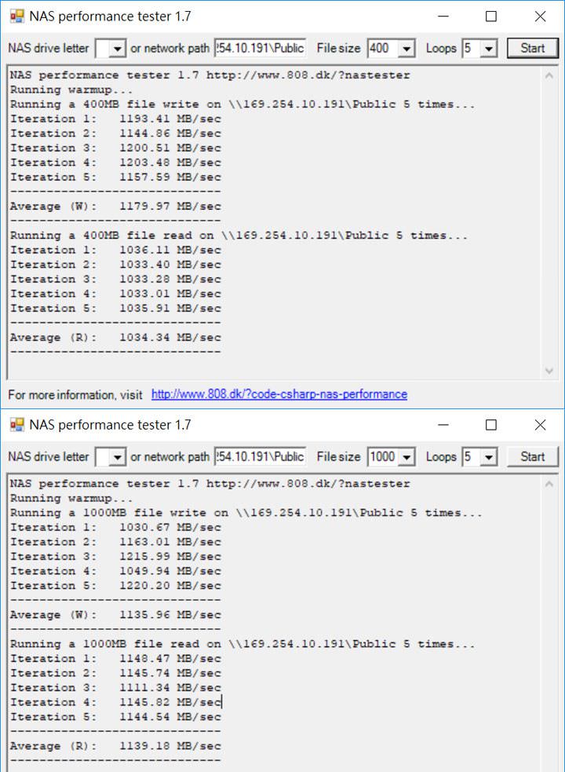Click 'Running warmup...' line in top window
The width and height of the screenshot is (565, 772).
71,90
